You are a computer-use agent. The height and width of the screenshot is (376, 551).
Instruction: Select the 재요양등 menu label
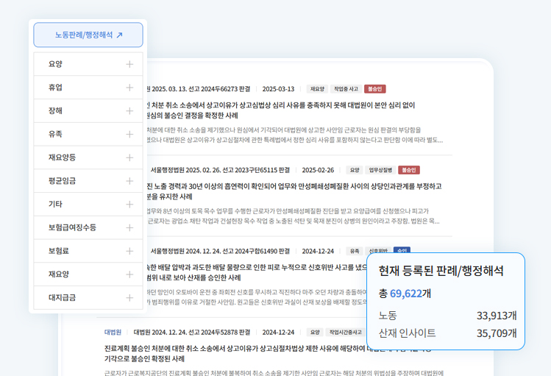pos(62,157)
